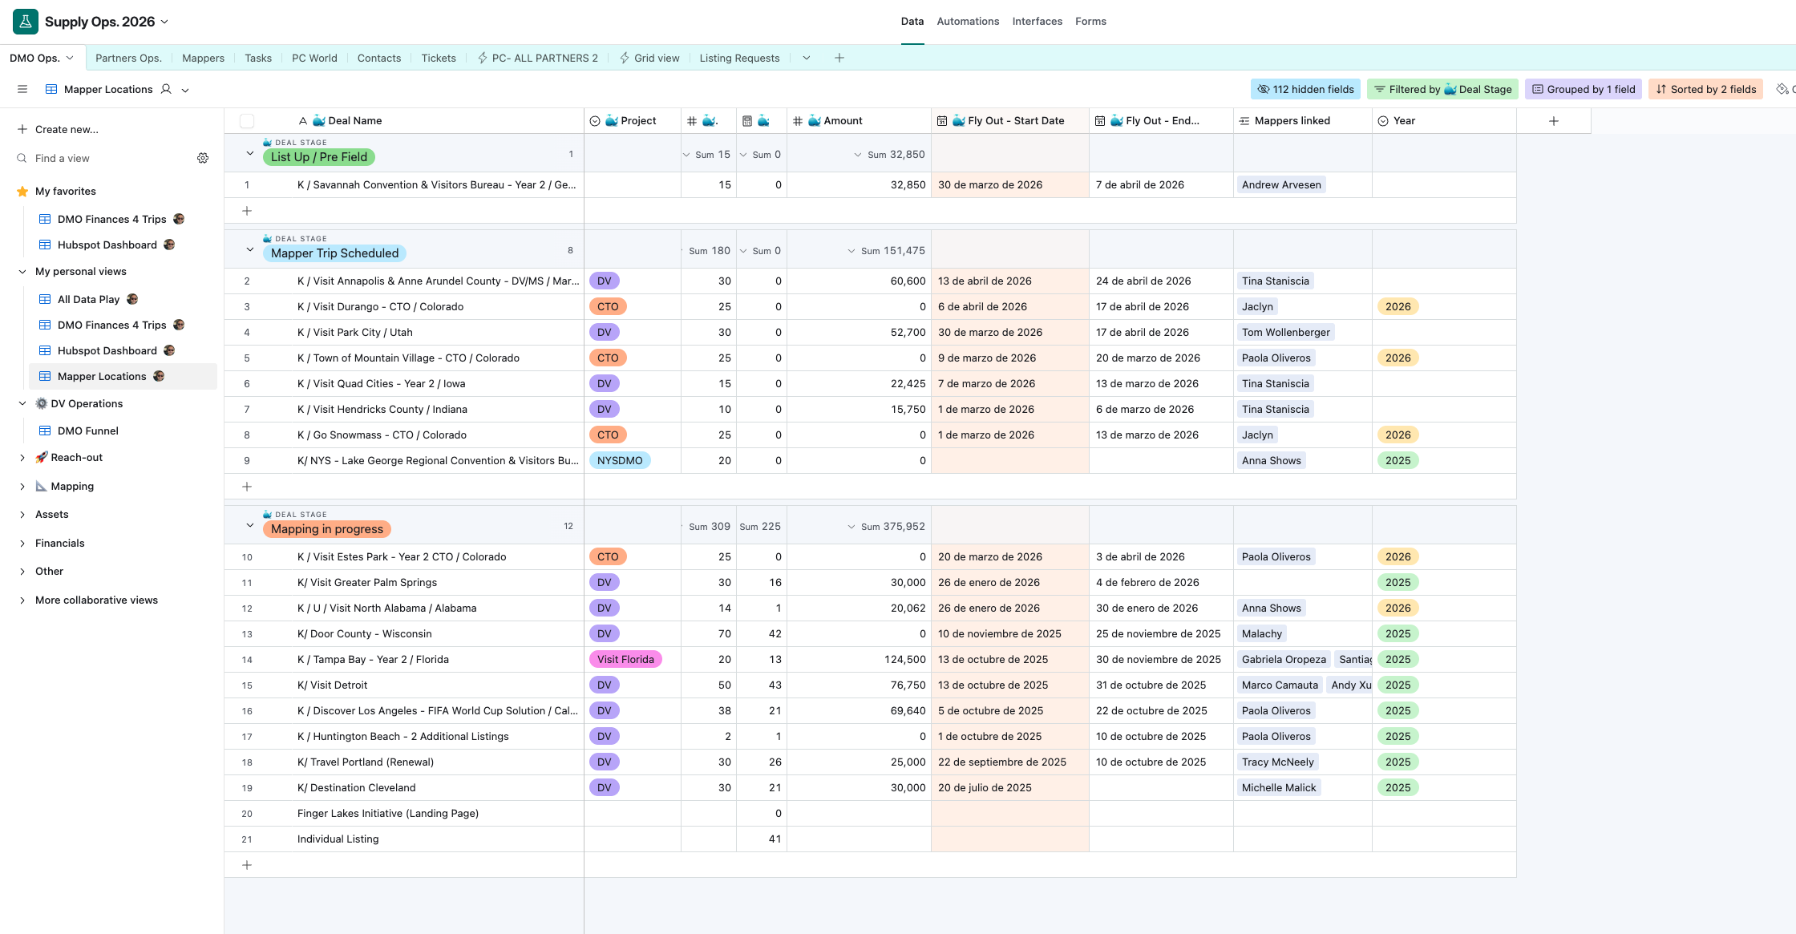Click the grid icon beside Hubspot Dashboard view

point(43,245)
